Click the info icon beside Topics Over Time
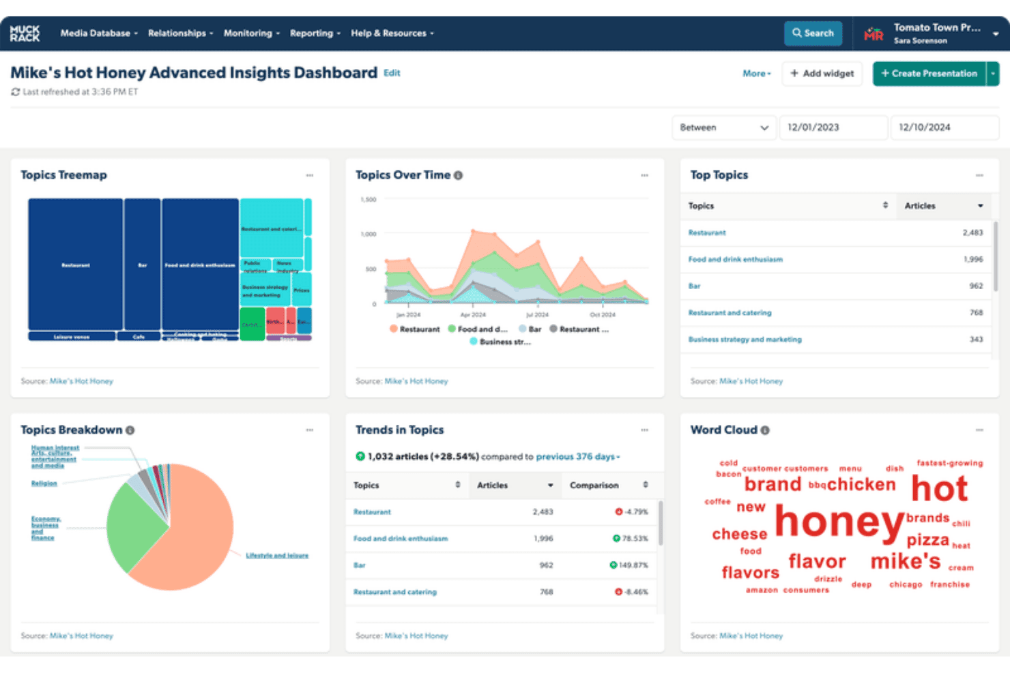 459,175
